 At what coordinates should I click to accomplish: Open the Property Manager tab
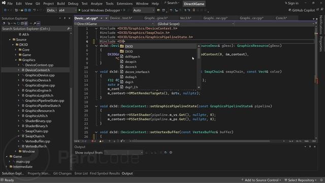click(x=39, y=173)
